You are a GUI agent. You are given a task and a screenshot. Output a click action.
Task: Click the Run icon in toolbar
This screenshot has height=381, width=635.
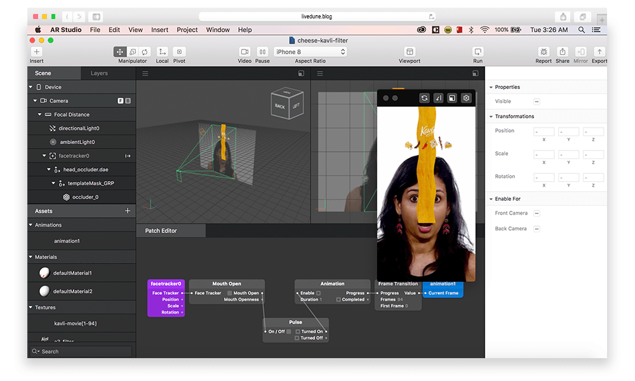click(478, 52)
